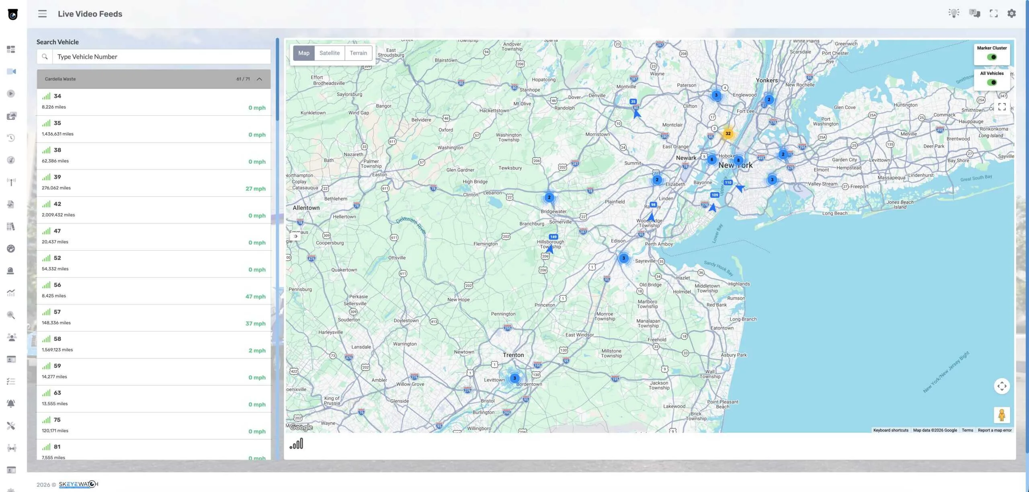
Task: Open the health report document sidebar icon
Action: tap(11, 204)
